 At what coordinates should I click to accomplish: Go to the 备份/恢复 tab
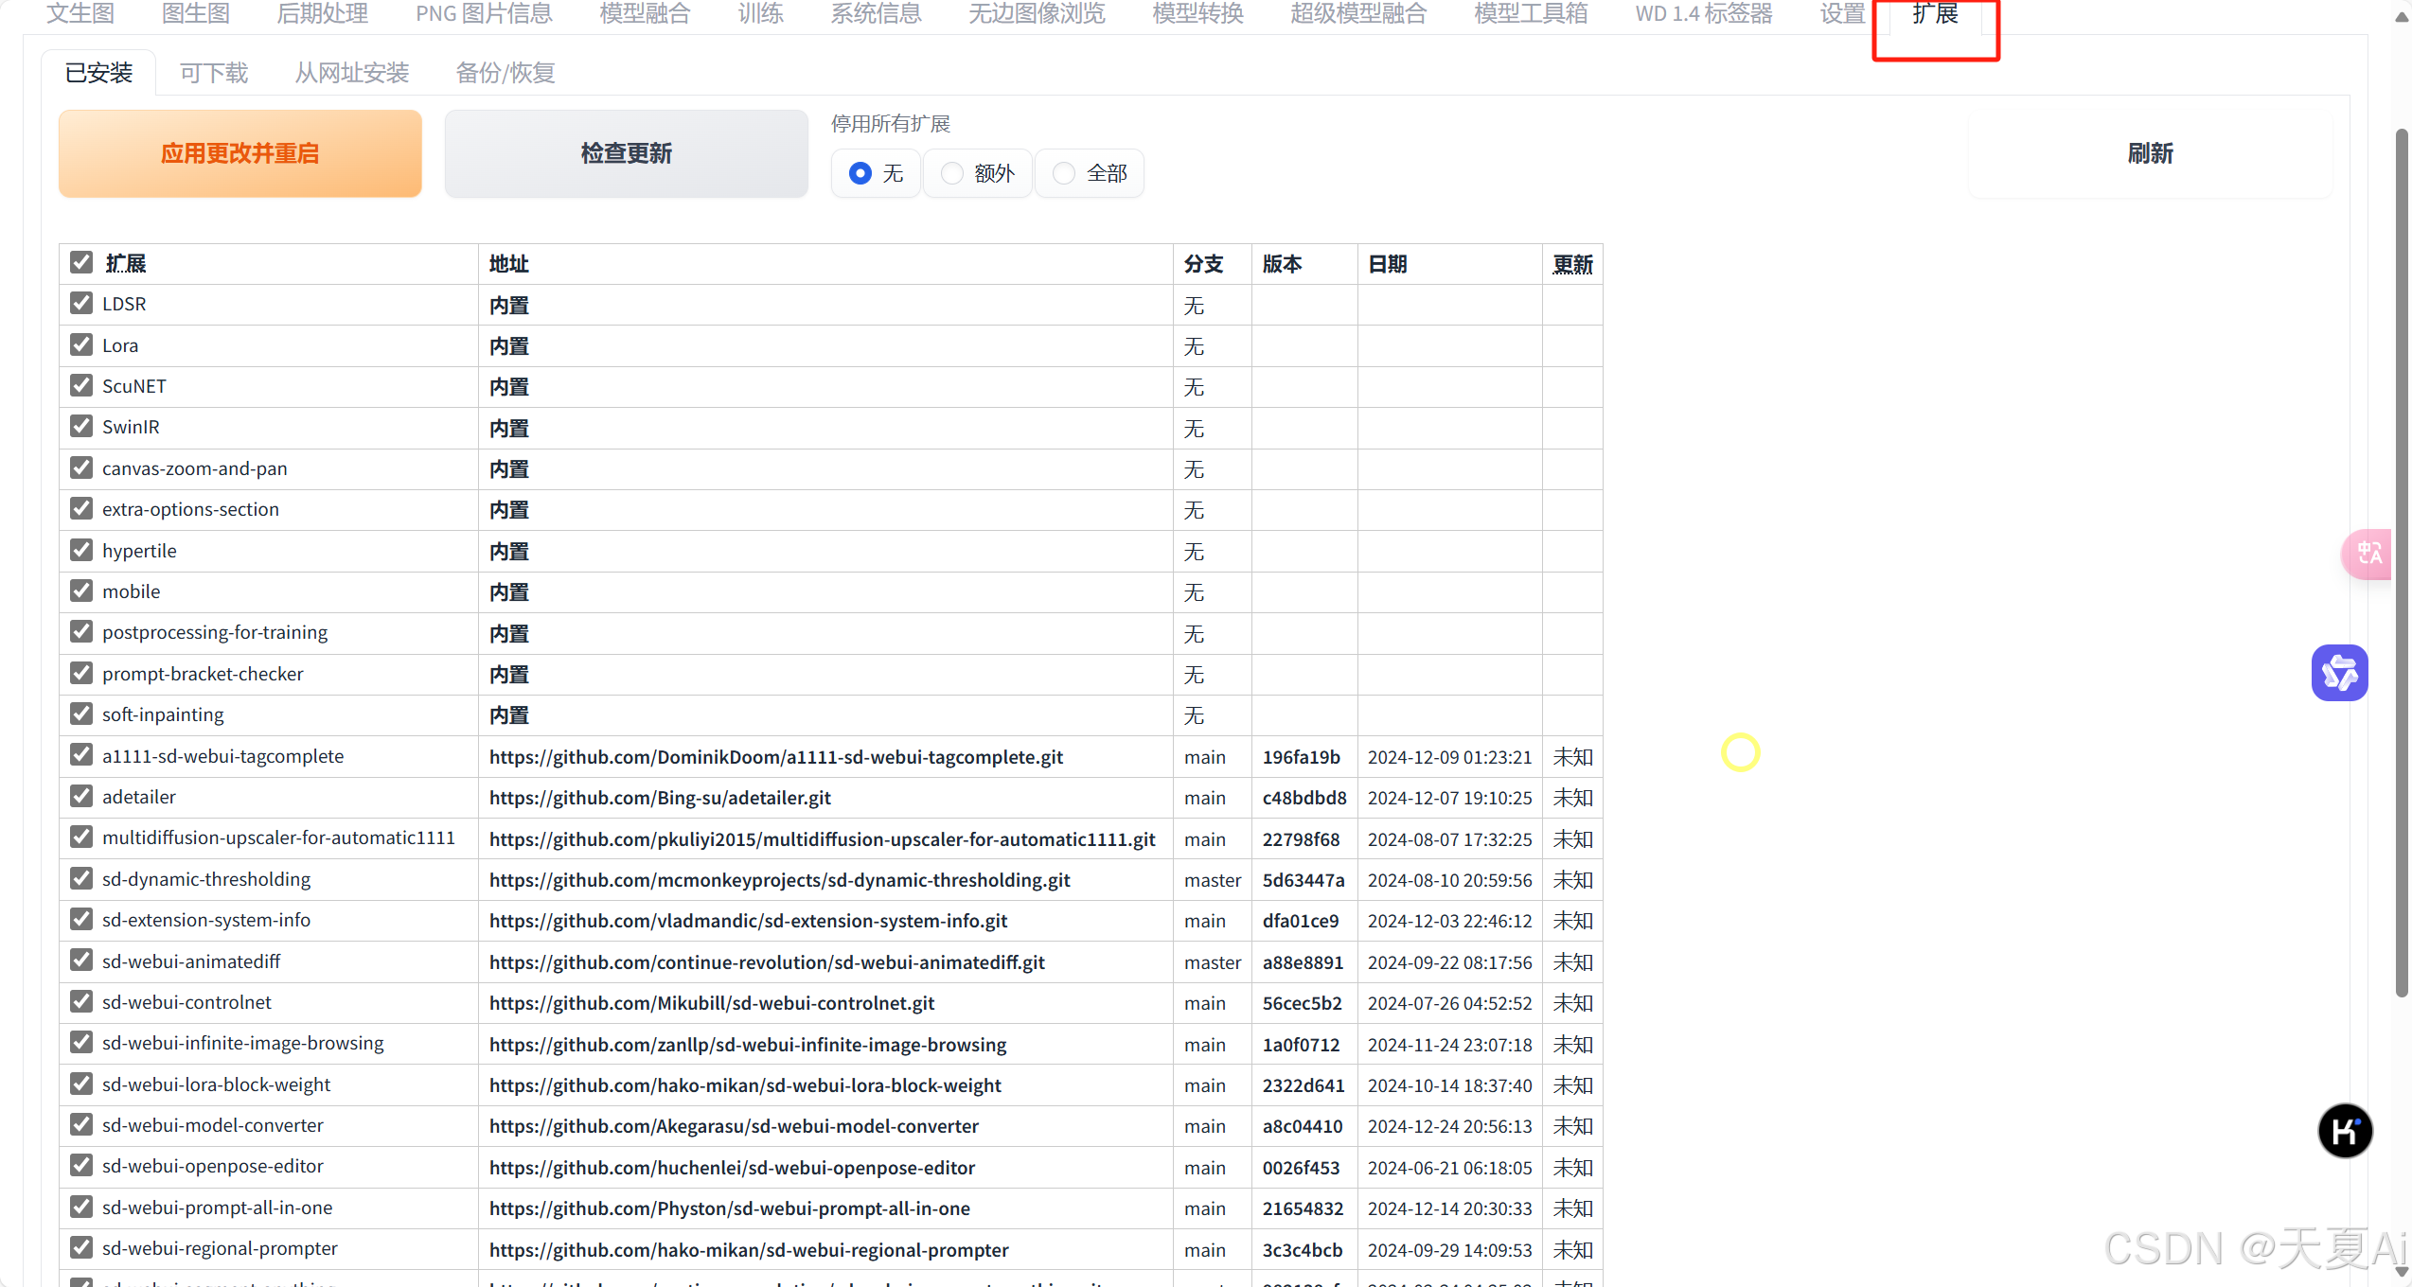[x=505, y=73]
